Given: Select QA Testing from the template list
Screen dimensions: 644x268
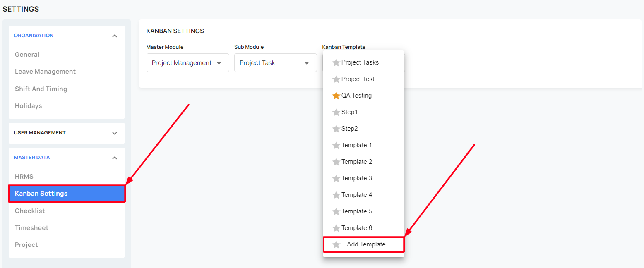Looking at the screenshot, I should click(363, 96).
